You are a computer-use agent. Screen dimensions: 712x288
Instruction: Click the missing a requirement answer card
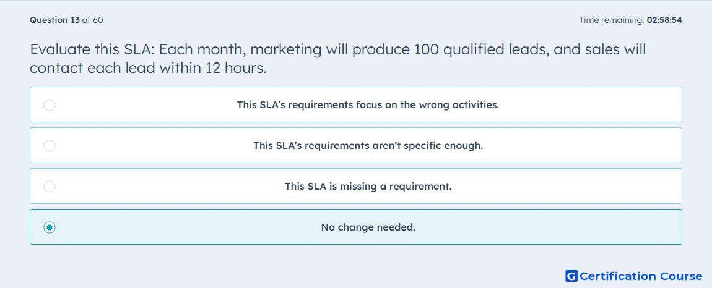coord(356,186)
